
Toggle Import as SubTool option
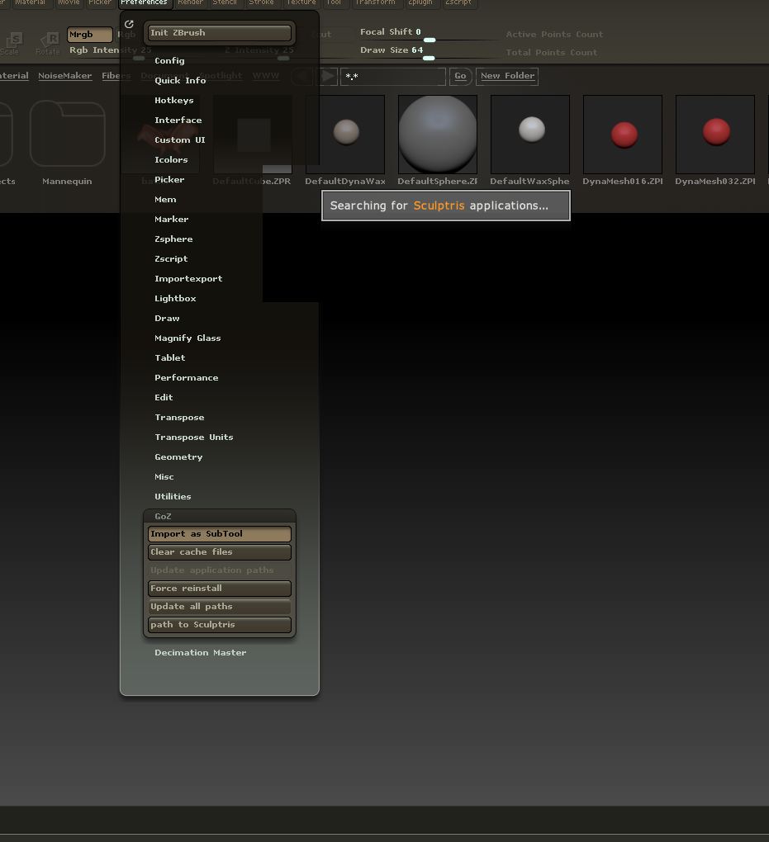[219, 534]
